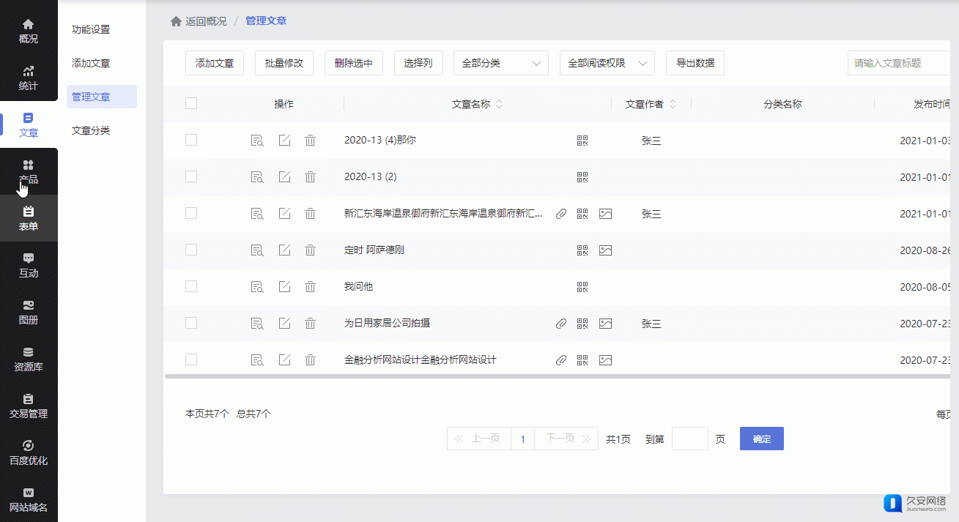The image size is (959, 522).
Task: Sort by 文章名称 column arrows
Action: click(x=500, y=104)
